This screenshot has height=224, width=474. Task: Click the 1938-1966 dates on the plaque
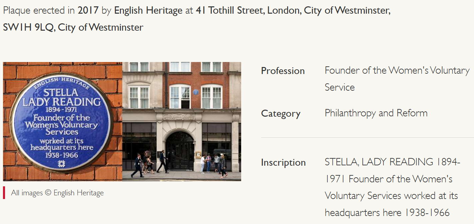tap(61, 155)
